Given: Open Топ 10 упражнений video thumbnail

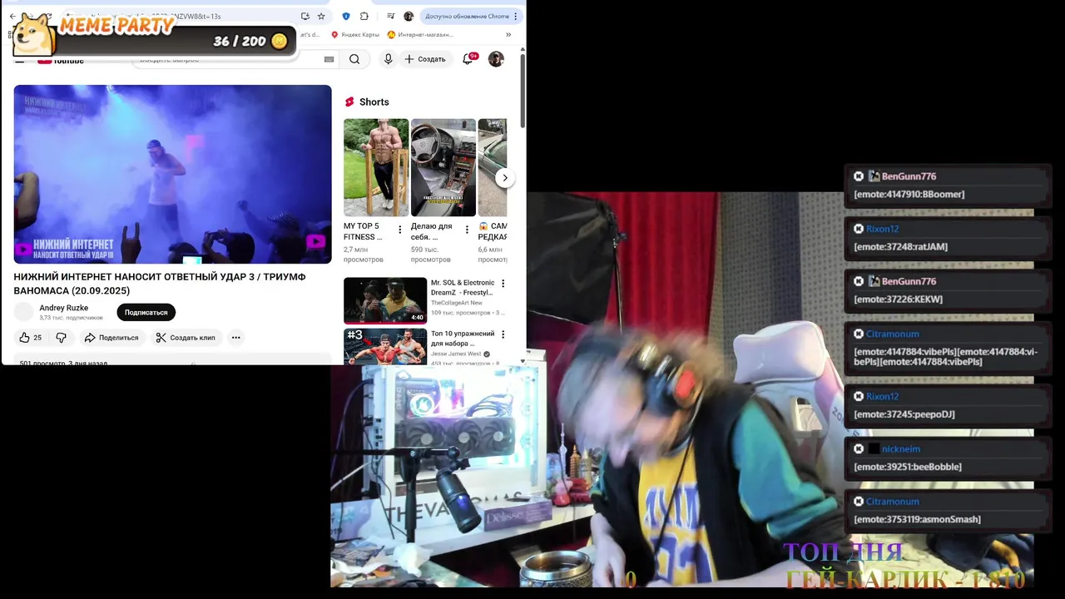Looking at the screenshot, I should point(385,346).
